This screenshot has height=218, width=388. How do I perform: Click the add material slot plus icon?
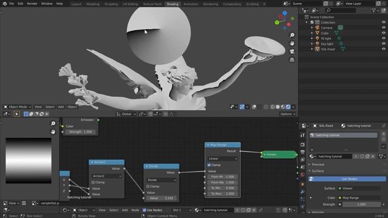click(x=383, y=134)
